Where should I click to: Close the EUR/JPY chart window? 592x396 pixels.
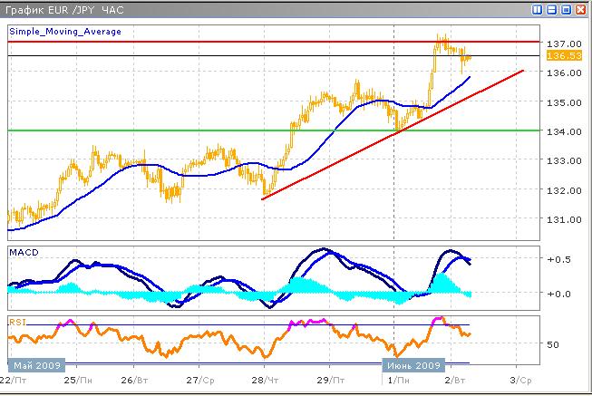click(580, 10)
